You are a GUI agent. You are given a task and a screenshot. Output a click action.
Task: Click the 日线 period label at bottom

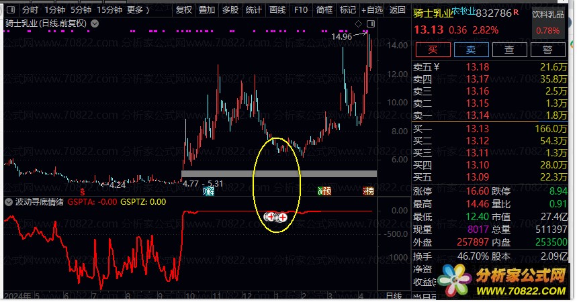(394, 296)
